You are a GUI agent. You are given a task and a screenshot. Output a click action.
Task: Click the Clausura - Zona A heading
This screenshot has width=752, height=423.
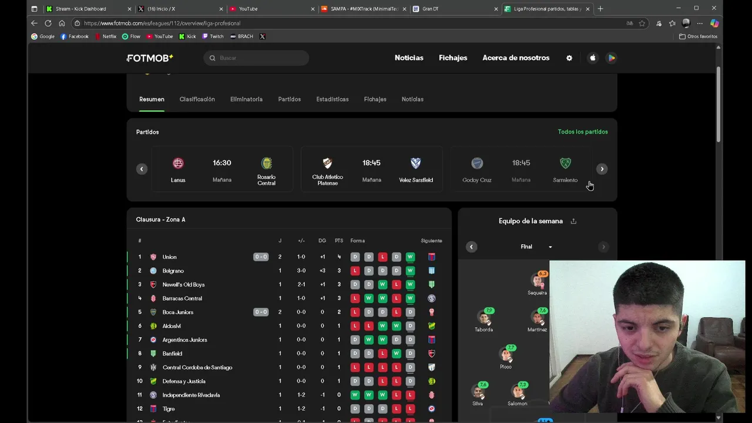click(x=160, y=219)
